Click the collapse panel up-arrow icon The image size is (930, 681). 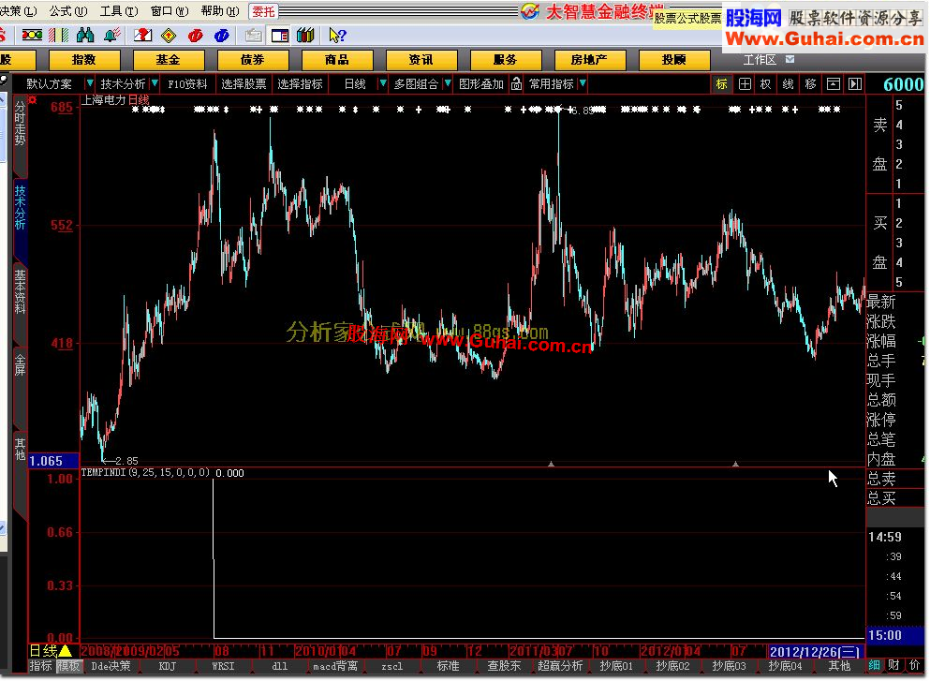point(833,84)
